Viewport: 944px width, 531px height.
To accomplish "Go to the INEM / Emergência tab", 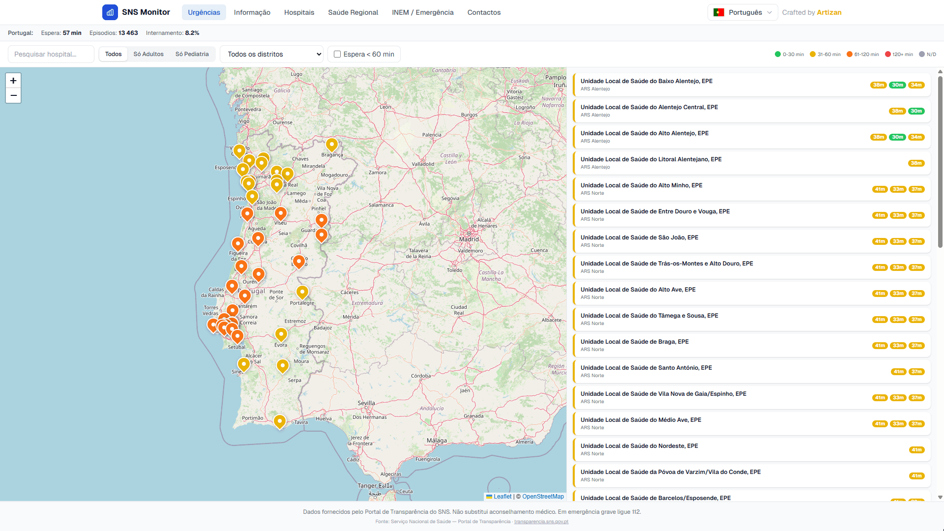I will [x=422, y=12].
